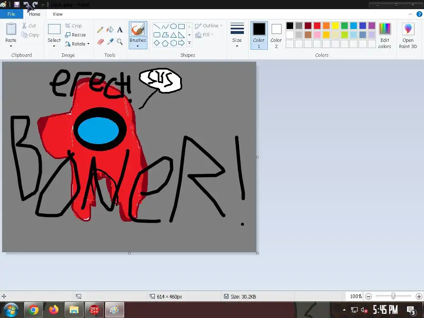Select the Magnifier tool
424x318 pixels.
(120, 42)
